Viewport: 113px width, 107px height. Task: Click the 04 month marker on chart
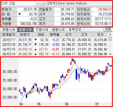coord(21,104)
